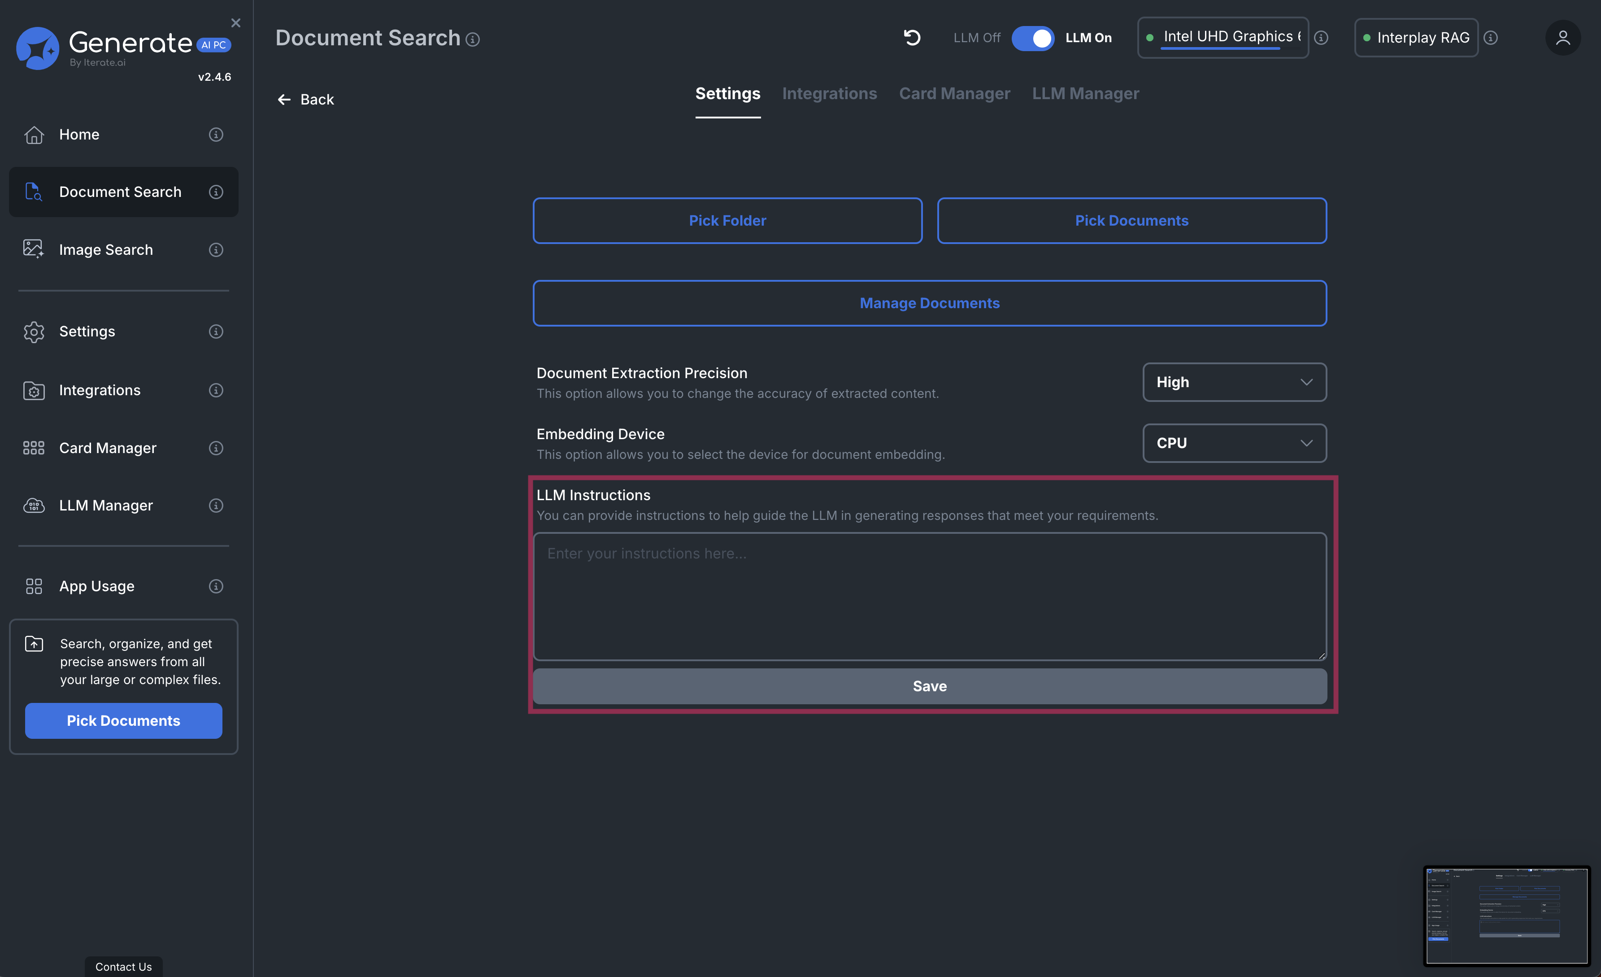Open info icon beside App Usage
Screen dimensions: 1601x977
[x=216, y=586]
